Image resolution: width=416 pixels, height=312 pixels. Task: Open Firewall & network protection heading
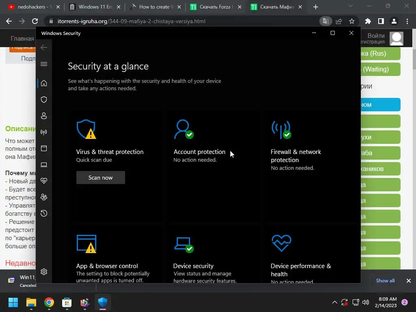[x=296, y=156]
